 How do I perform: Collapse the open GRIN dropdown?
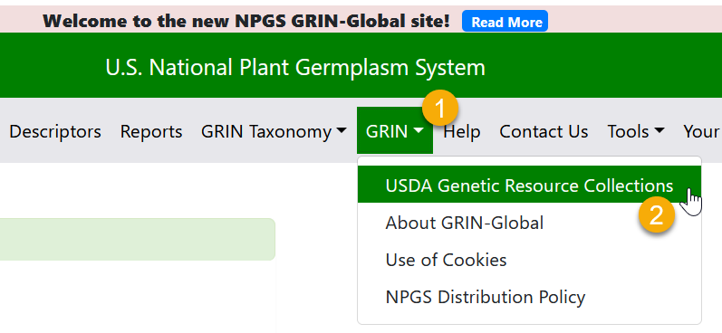(395, 130)
